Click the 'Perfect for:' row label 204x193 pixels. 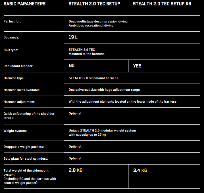coord(12,22)
